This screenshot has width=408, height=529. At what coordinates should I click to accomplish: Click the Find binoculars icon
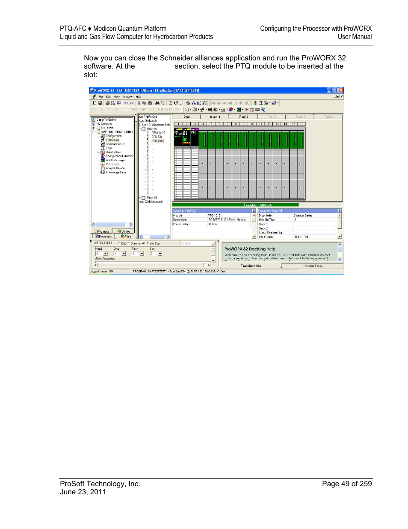pyautogui.click(x=157, y=103)
